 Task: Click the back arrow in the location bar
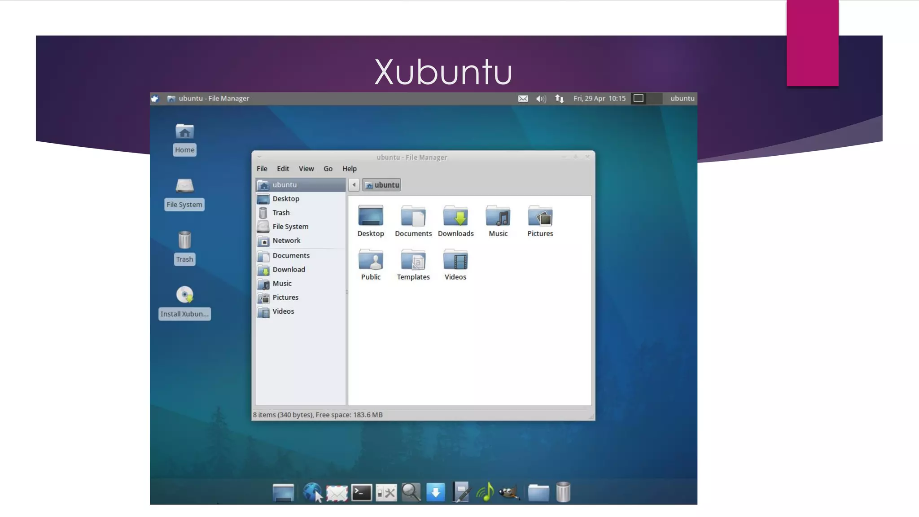pyautogui.click(x=354, y=185)
